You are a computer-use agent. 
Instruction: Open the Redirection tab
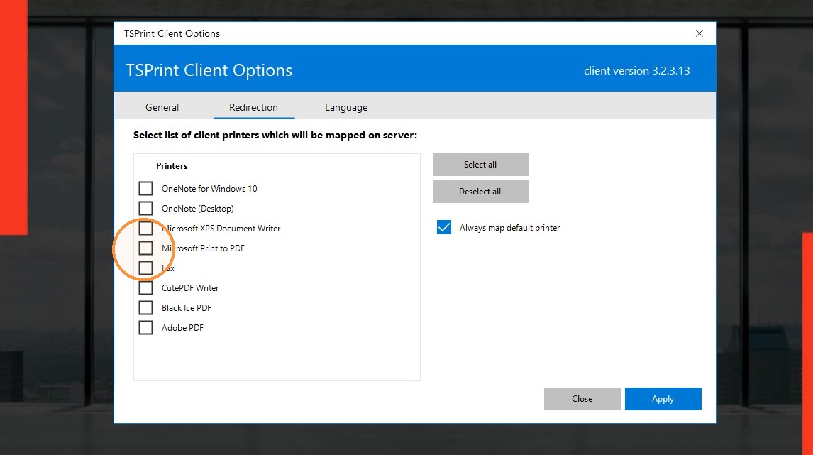click(253, 107)
